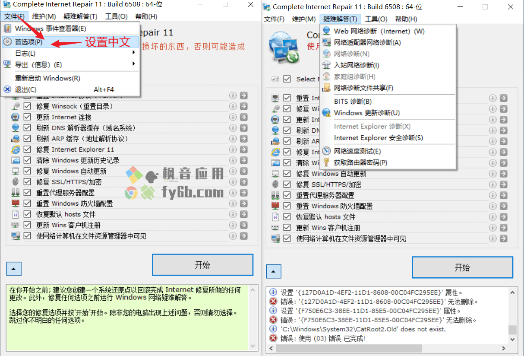
Task: Uncheck 更新 Internet 连接 in left window
Action: click(x=27, y=117)
